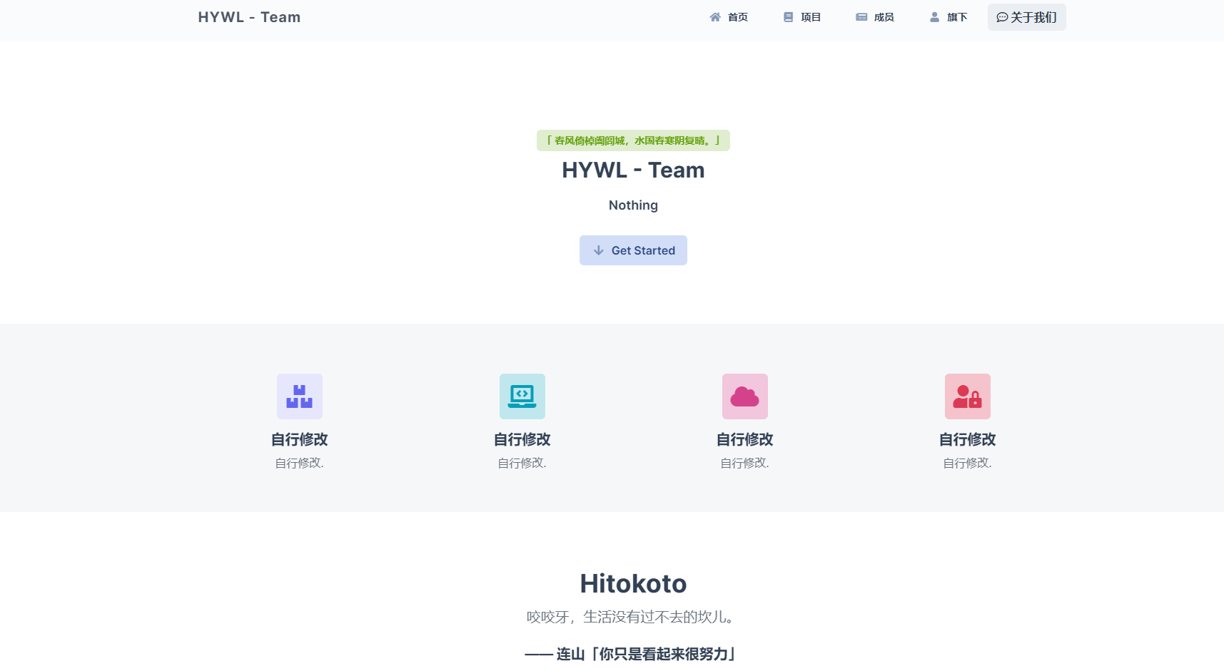This screenshot has height=671, width=1224.
Task: Click the book icon beside 项目
Action: pos(788,17)
